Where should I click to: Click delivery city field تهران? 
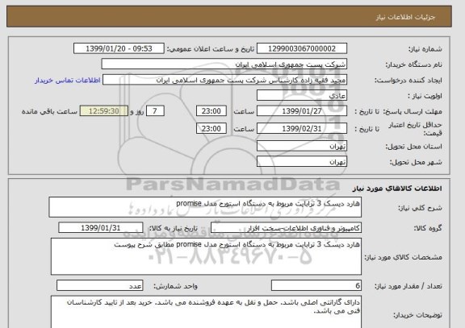[x=302, y=162]
